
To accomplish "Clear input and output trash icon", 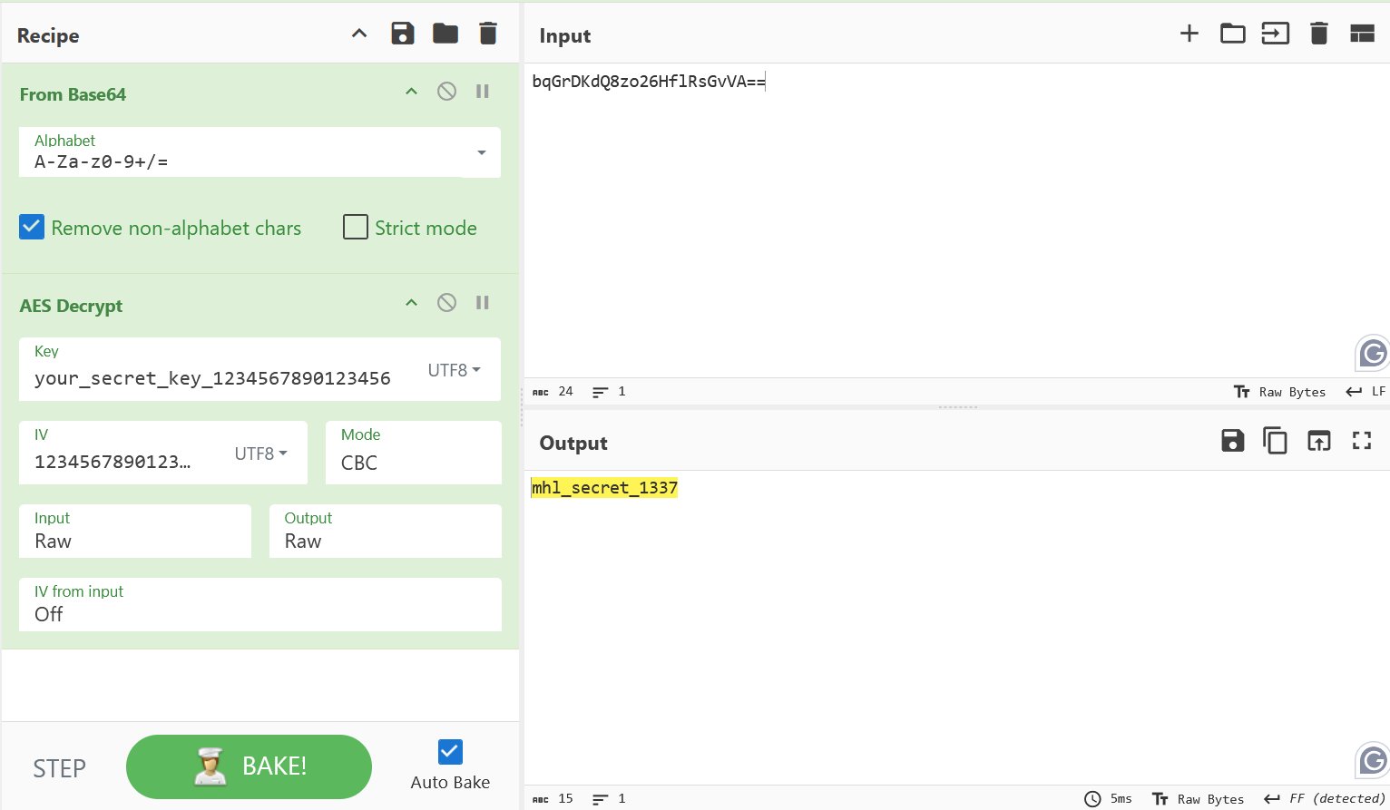I will tap(1319, 34).
